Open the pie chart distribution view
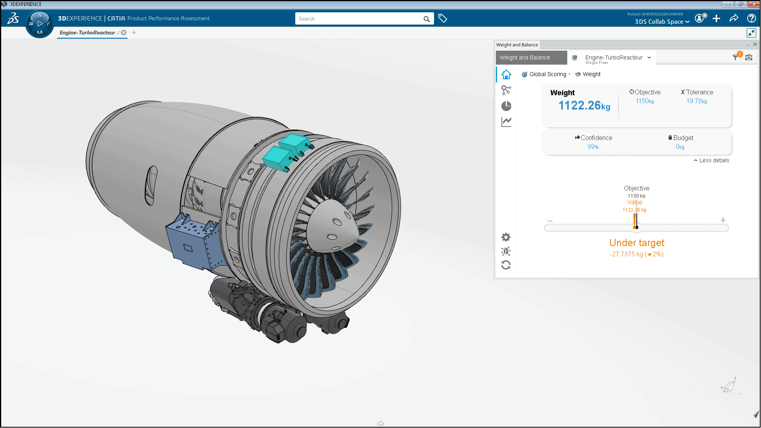This screenshot has height=428, width=761. pos(506,106)
